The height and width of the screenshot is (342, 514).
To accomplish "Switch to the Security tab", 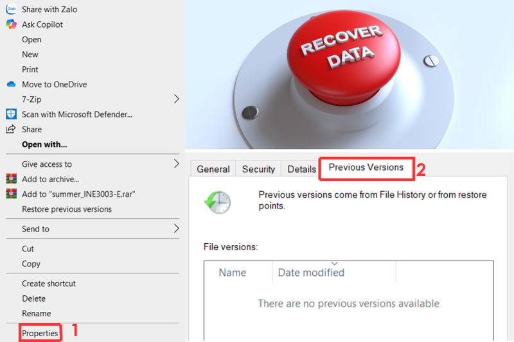I will click(258, 169).
